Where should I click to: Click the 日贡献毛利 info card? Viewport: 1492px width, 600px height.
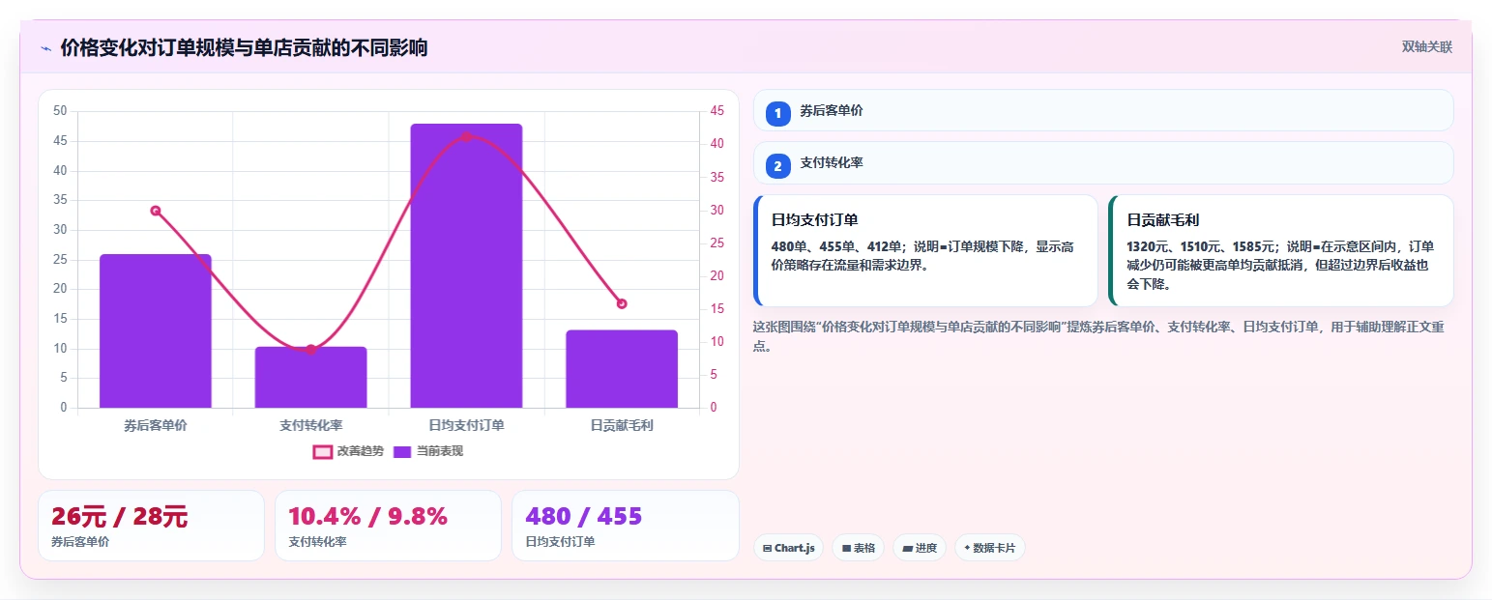[x=1281, y=250]
